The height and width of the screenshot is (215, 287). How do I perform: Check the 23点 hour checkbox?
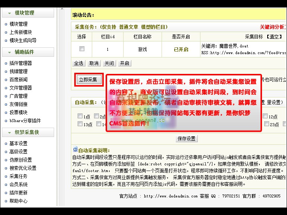267,124
